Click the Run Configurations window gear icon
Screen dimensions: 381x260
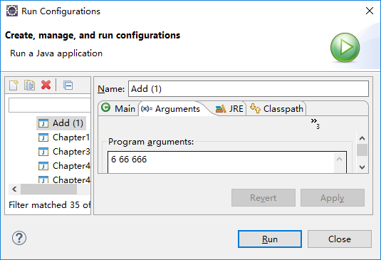tap(12, 11)
